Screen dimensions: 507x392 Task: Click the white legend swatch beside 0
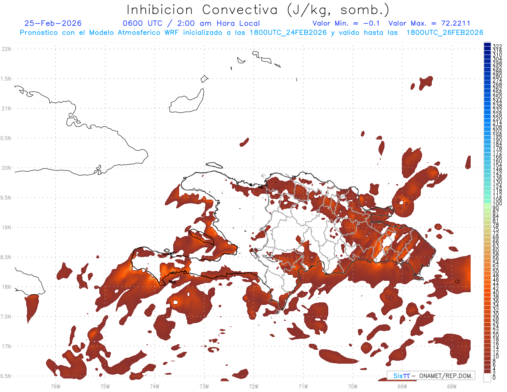tap(488, 377)
